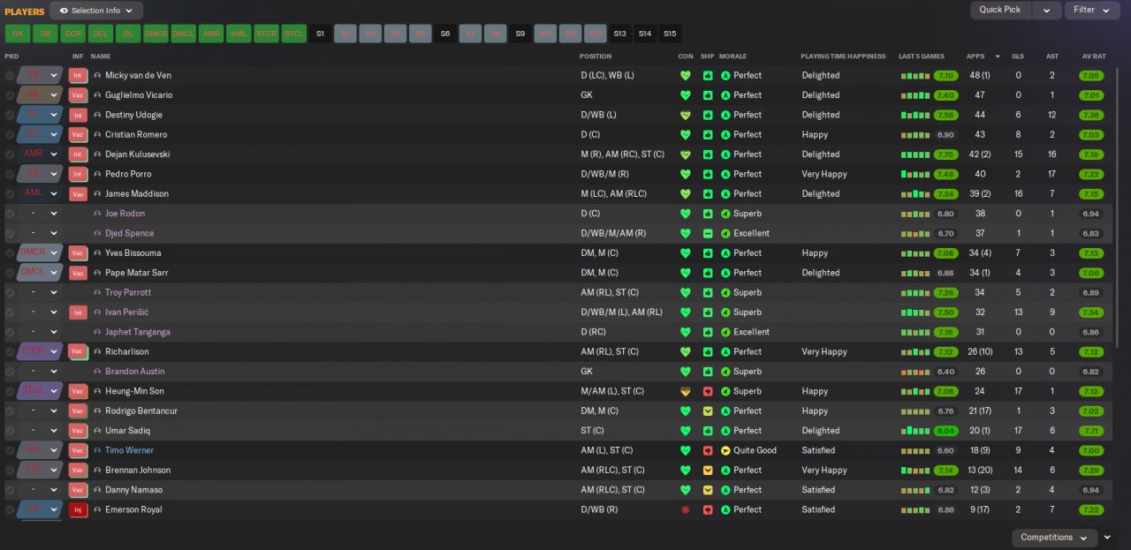
Task: Tick the selection circle for Joe Rodon
Action: (x=10, y=214)
